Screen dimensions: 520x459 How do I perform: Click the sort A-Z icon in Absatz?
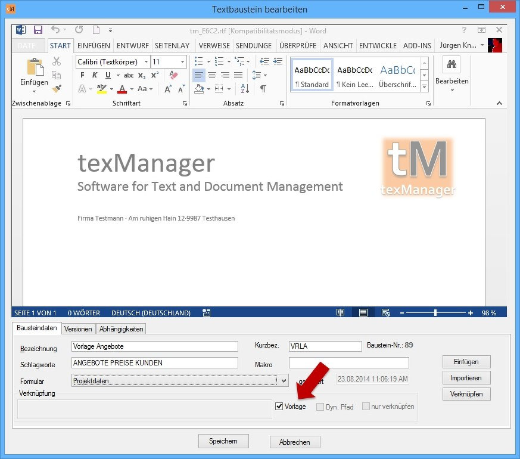coord(245,88)
